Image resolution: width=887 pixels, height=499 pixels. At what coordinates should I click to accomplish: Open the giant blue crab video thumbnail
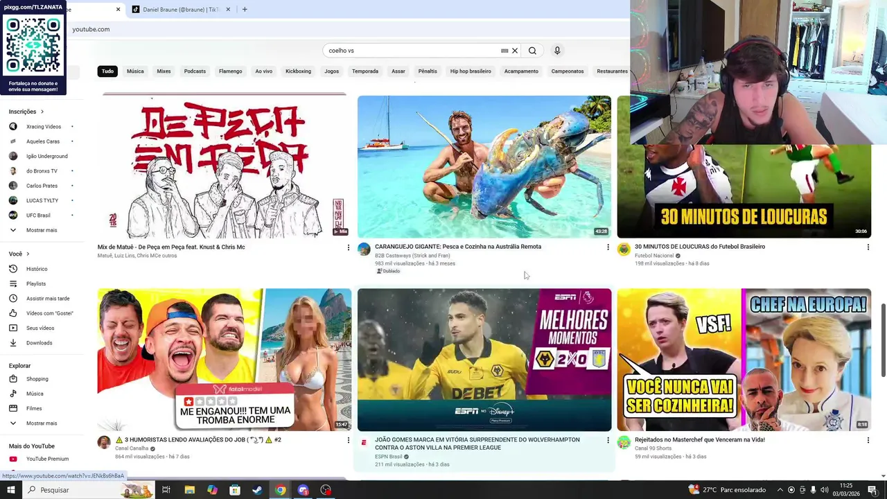pos(484,166)
